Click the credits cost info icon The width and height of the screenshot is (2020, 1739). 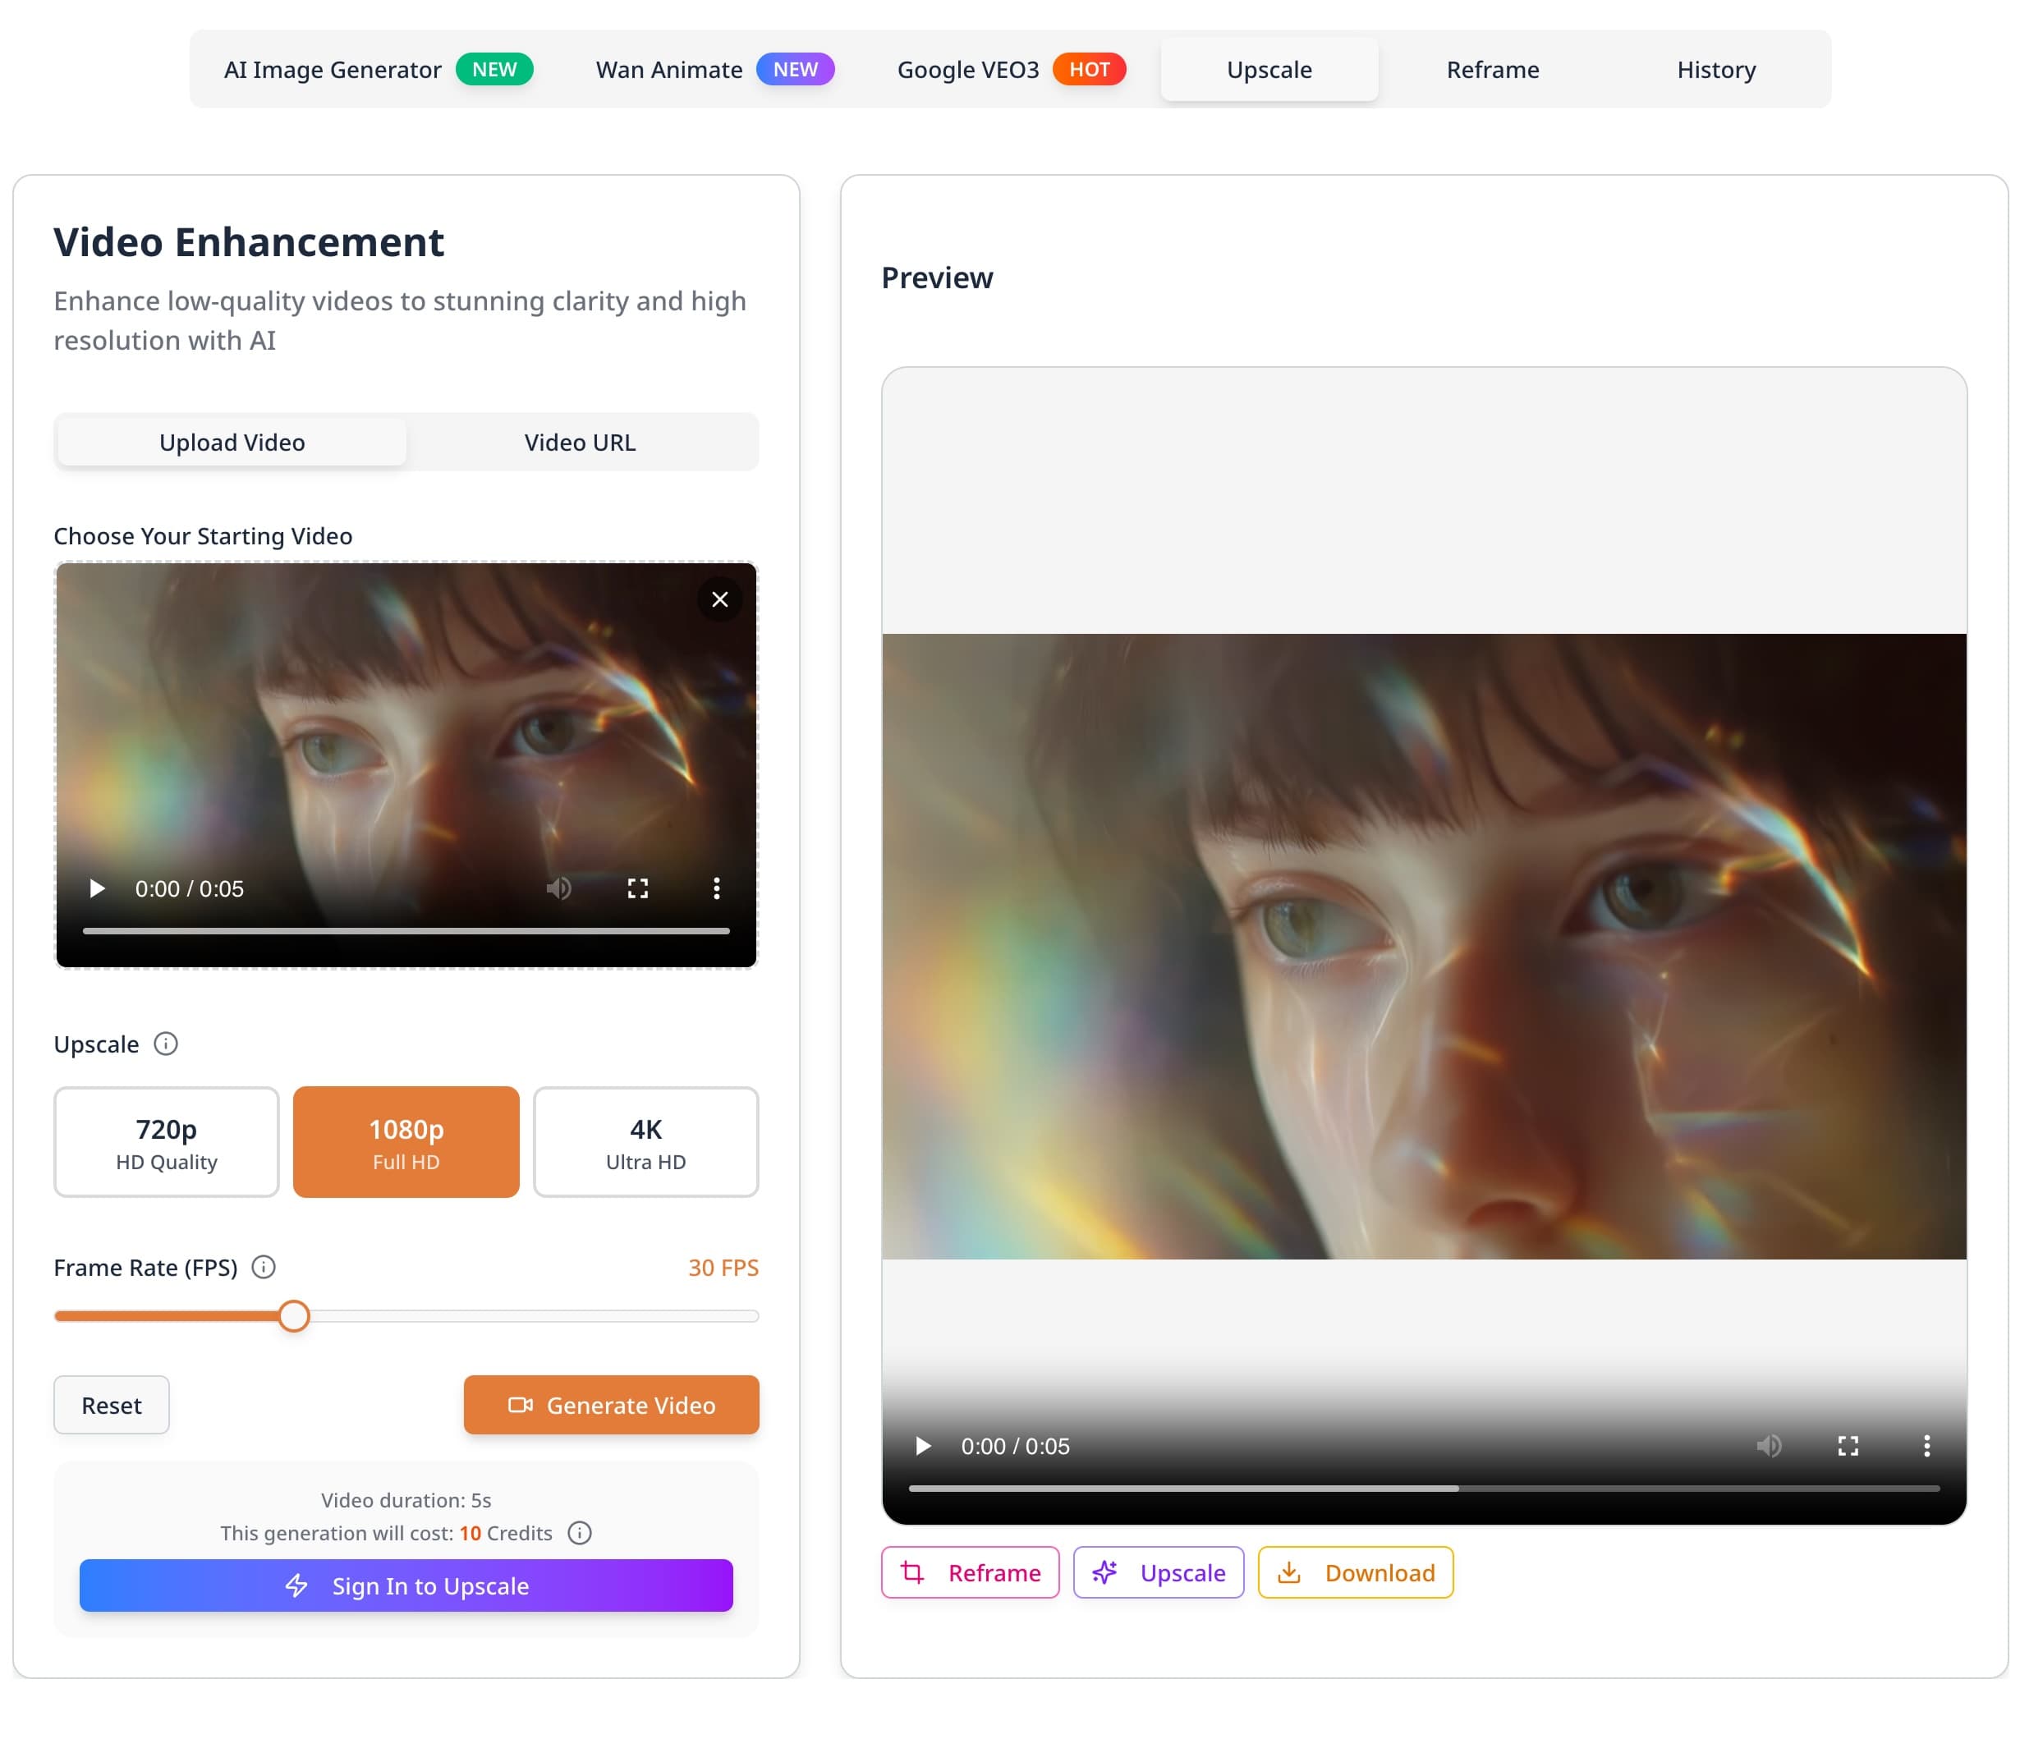[x=579, y=1533]
